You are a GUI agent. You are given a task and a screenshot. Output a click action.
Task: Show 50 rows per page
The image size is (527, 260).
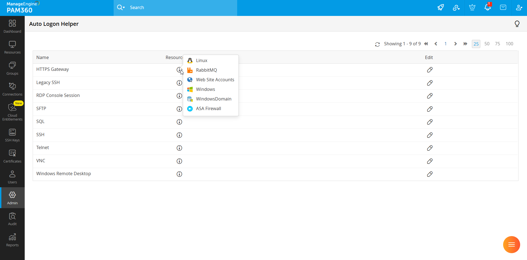click(487, 44)
